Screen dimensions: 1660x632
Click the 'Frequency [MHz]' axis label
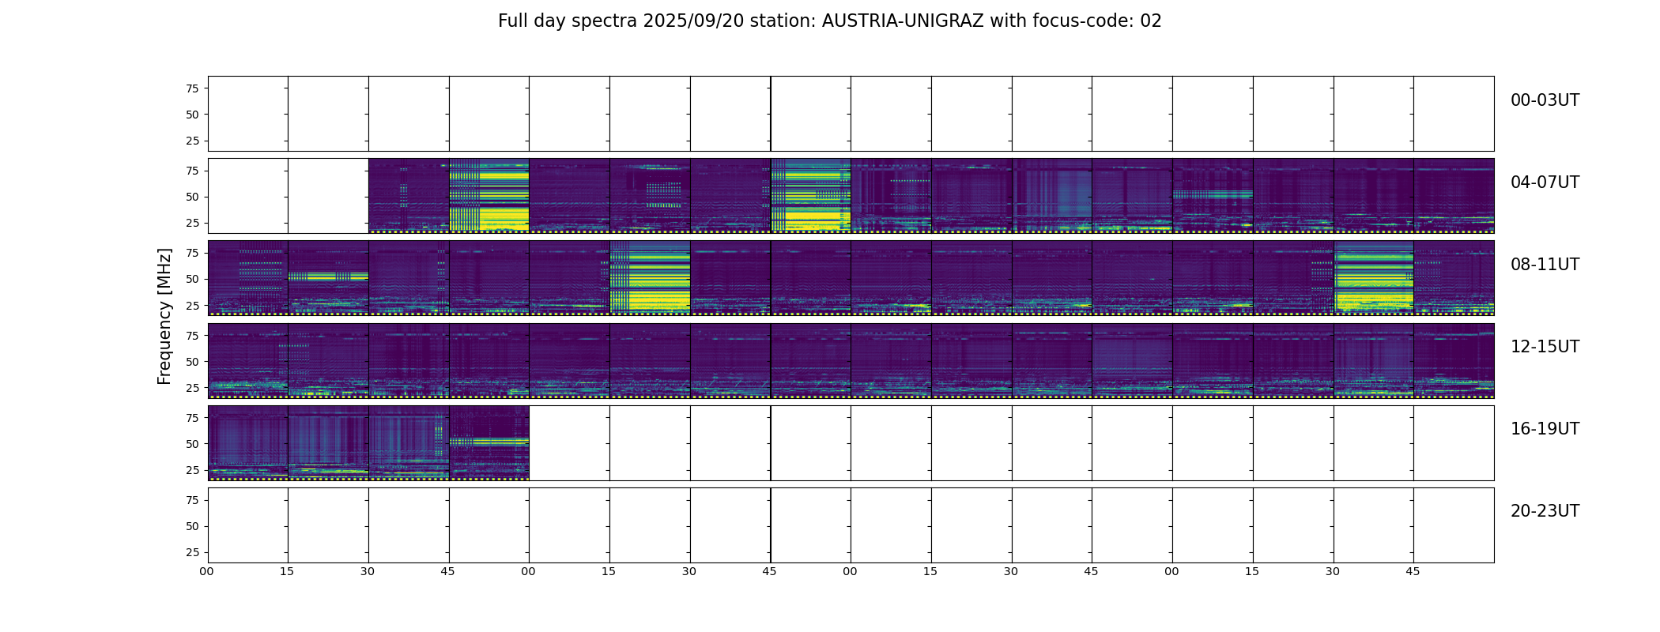click(x=164, y=316)
